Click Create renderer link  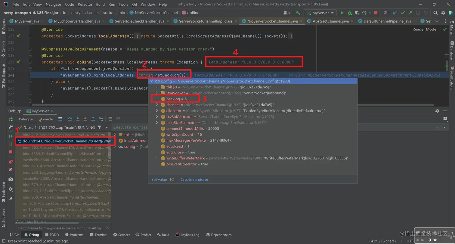(x=194, y=179)
